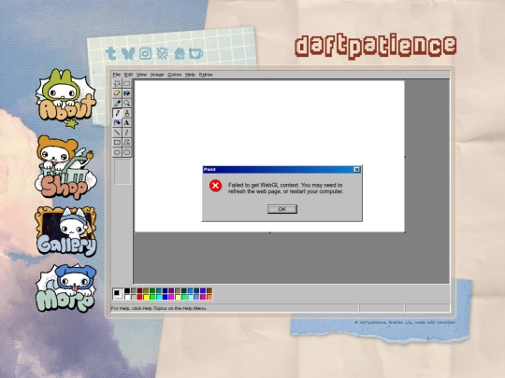Open the Help menu
The height and width of the screenshot is (378, 505).
(191, 75)
